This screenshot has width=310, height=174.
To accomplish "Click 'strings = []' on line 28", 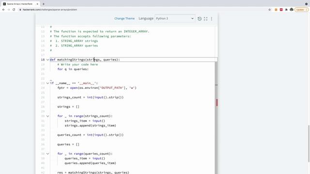I will point(68,107).
